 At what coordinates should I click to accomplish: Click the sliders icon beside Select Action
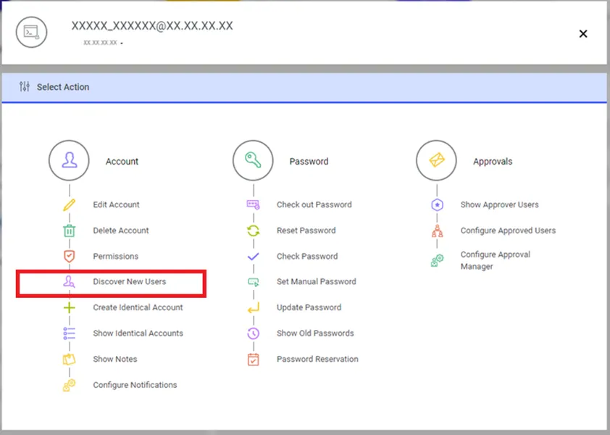click(25, 86)
